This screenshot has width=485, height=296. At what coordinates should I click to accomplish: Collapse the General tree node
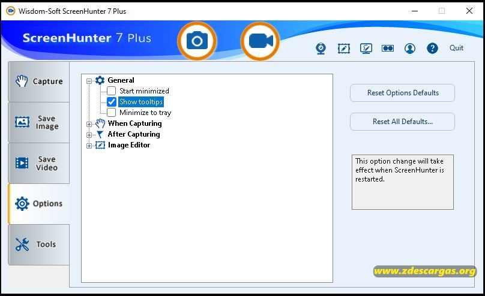click(x=89, y=81)
